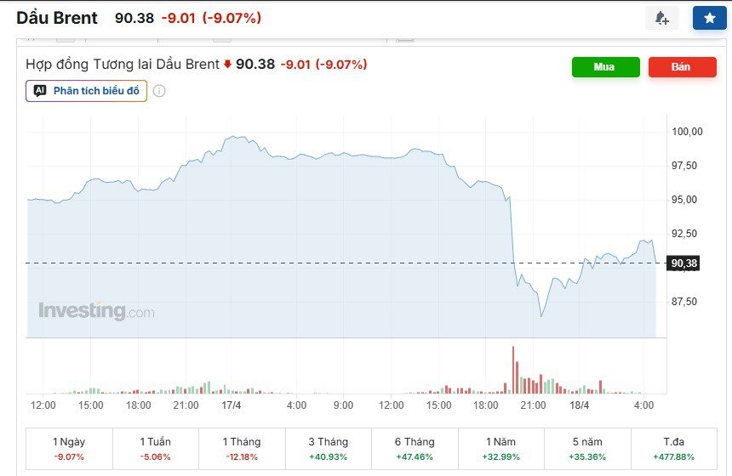The width and height of the screenshot is (732, 476).
Task: Select the 1 Ngày time range
Action: point(69,449)
